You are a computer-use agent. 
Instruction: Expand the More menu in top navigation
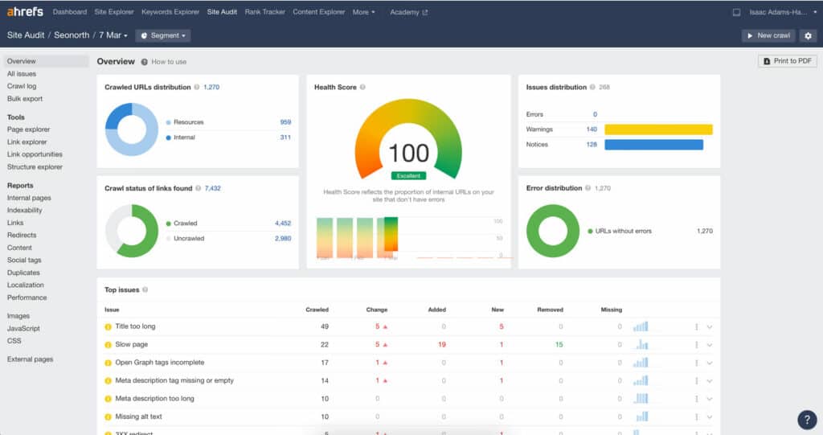(364, 12)
